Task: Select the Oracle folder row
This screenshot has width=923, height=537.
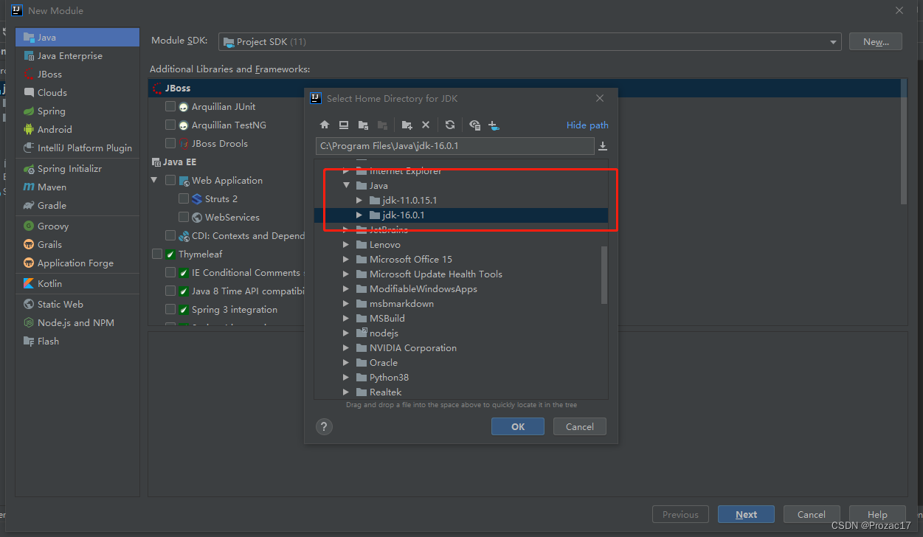Action: pos(461,362)
